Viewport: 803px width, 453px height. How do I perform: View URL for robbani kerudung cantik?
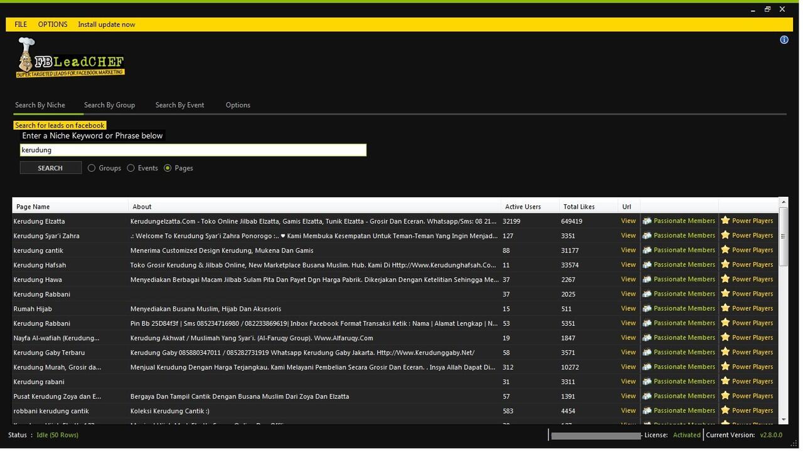tap(628, 410)
